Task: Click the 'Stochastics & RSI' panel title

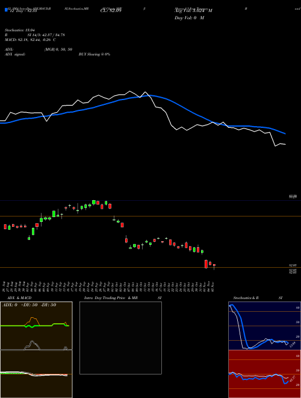Action: [258, 298]
